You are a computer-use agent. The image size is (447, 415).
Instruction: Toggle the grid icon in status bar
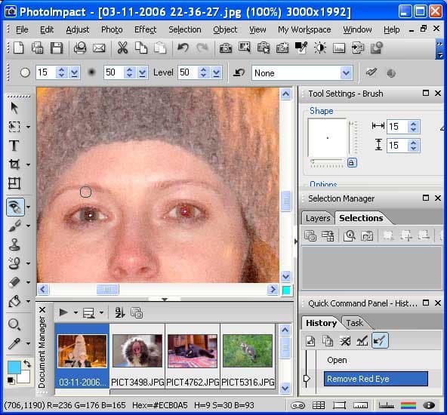[x=319, y=405]
